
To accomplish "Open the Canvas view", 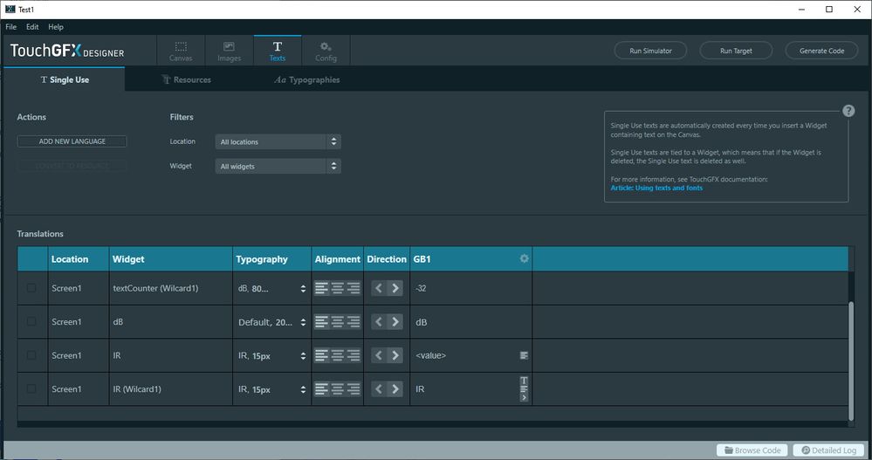I will pos(181,51).
